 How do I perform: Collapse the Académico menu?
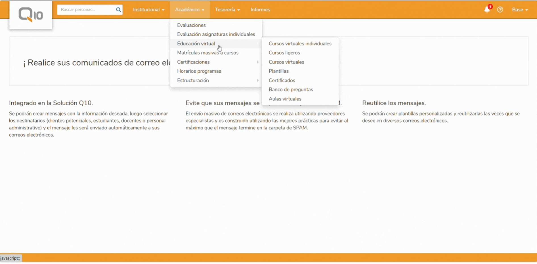[189, 10]
